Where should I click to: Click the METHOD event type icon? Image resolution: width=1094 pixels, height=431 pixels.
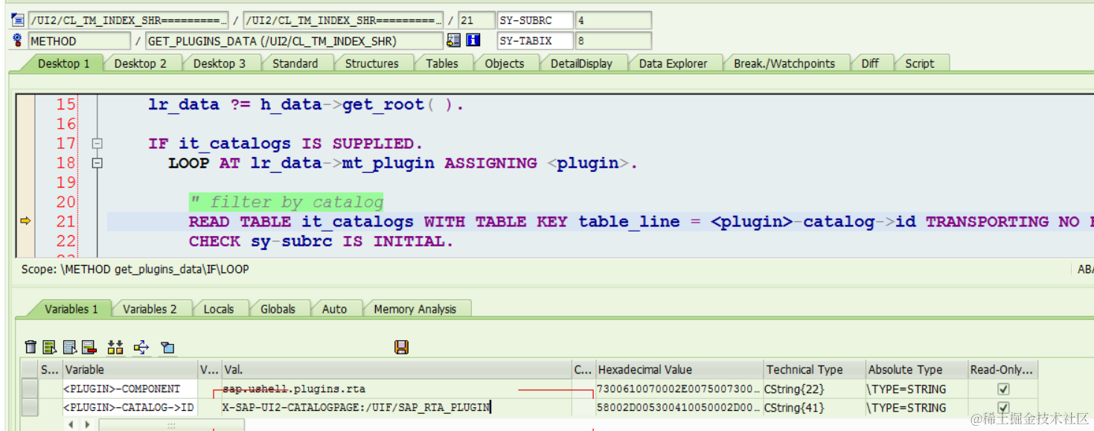(x=18, y=41)
